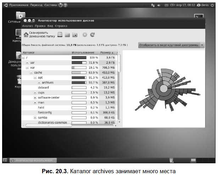Click the Анализатор taskbar window button
The image size is (218, 175).
(x=33, y=160)
